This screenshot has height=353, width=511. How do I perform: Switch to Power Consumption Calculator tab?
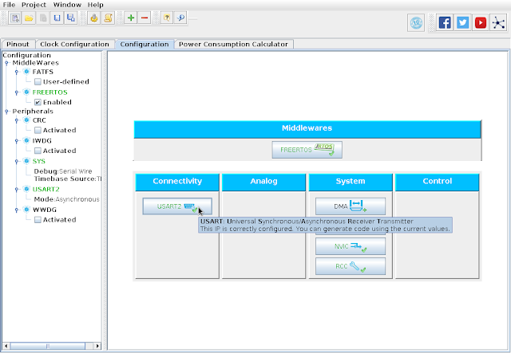[233, 45]
